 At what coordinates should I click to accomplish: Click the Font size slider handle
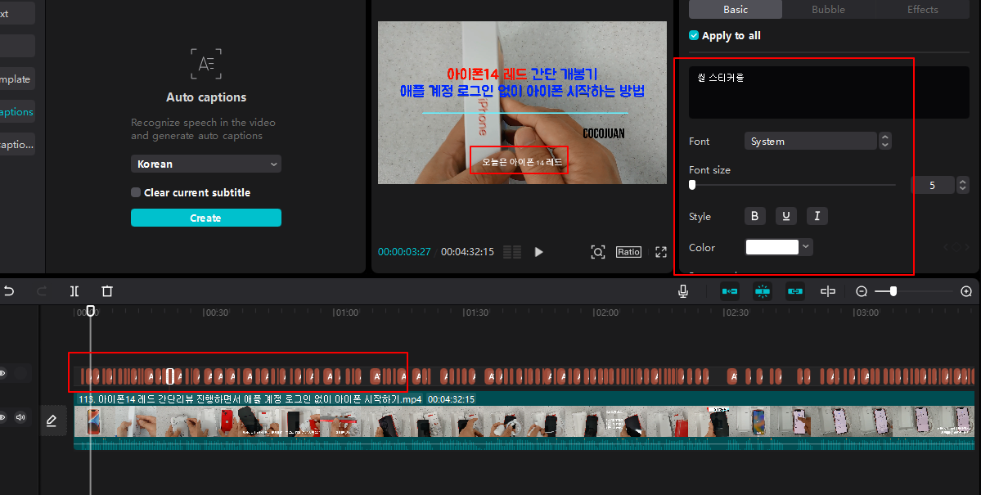[692, 185]
